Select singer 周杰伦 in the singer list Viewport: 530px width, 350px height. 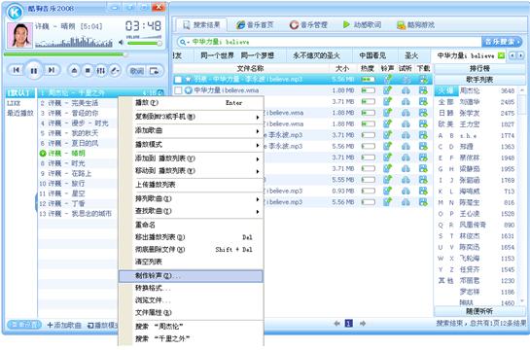point(470,90)
